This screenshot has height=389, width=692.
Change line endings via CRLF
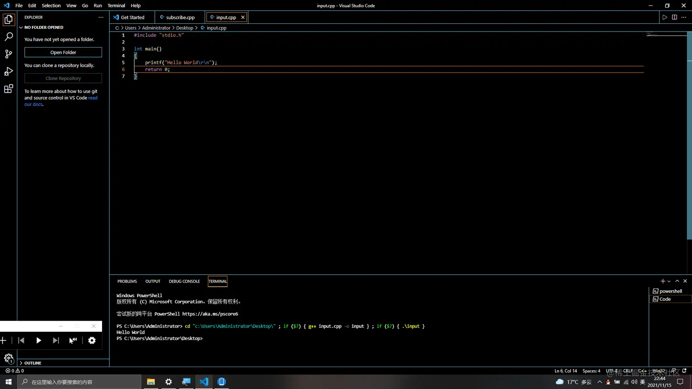(x=628, y=371)
